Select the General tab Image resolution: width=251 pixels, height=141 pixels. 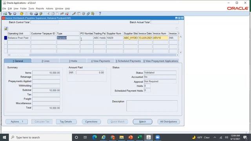pyautogui.click(x=18, y=61)
